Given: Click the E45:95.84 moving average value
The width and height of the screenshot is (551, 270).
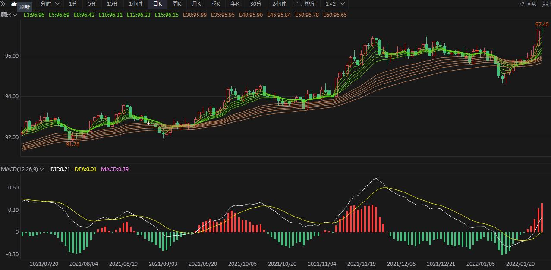Looking at the screenshot, I should point(279,15).
